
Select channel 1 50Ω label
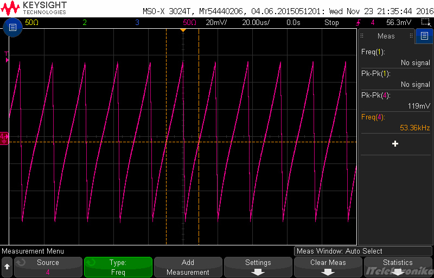[x=32, y=23]
